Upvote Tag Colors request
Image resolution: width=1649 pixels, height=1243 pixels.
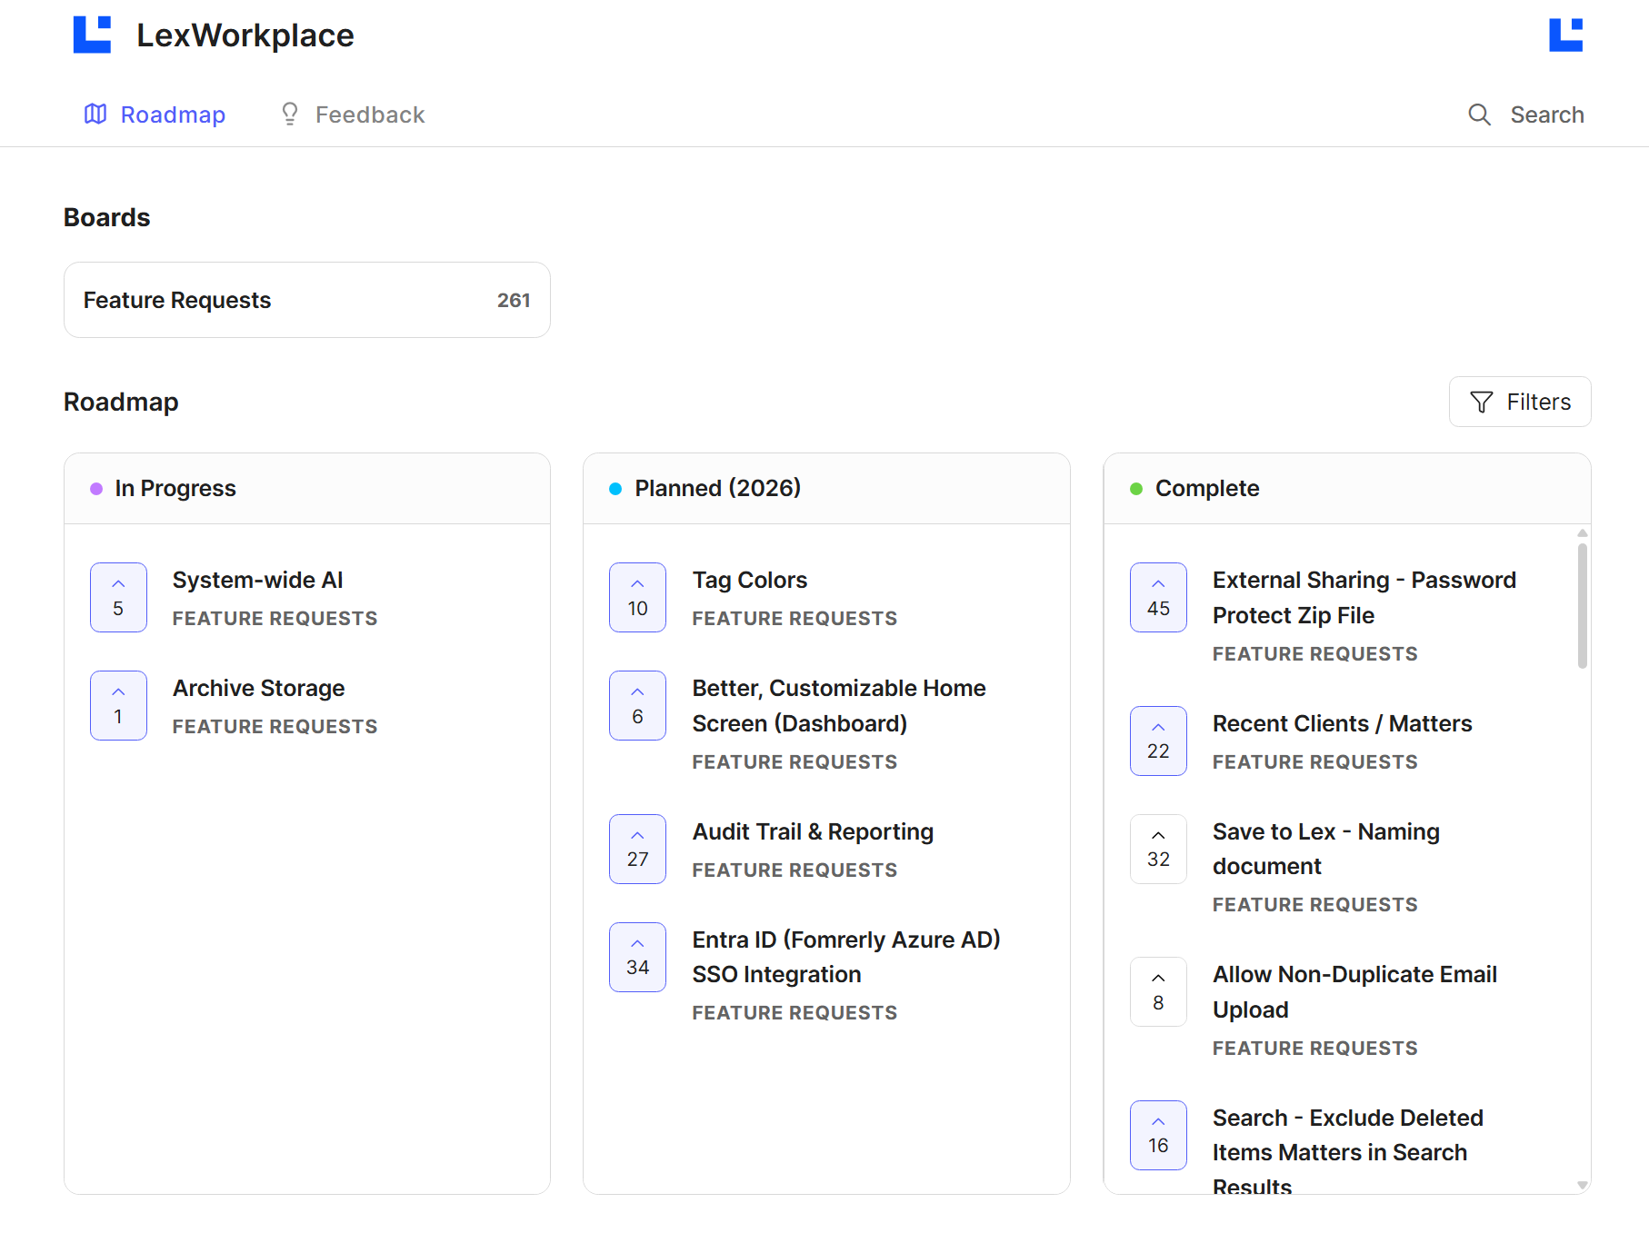click(637, 597)
